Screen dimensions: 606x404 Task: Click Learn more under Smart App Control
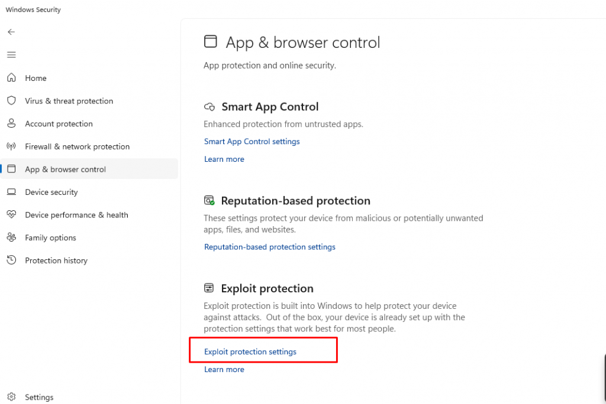coord(224,159)
